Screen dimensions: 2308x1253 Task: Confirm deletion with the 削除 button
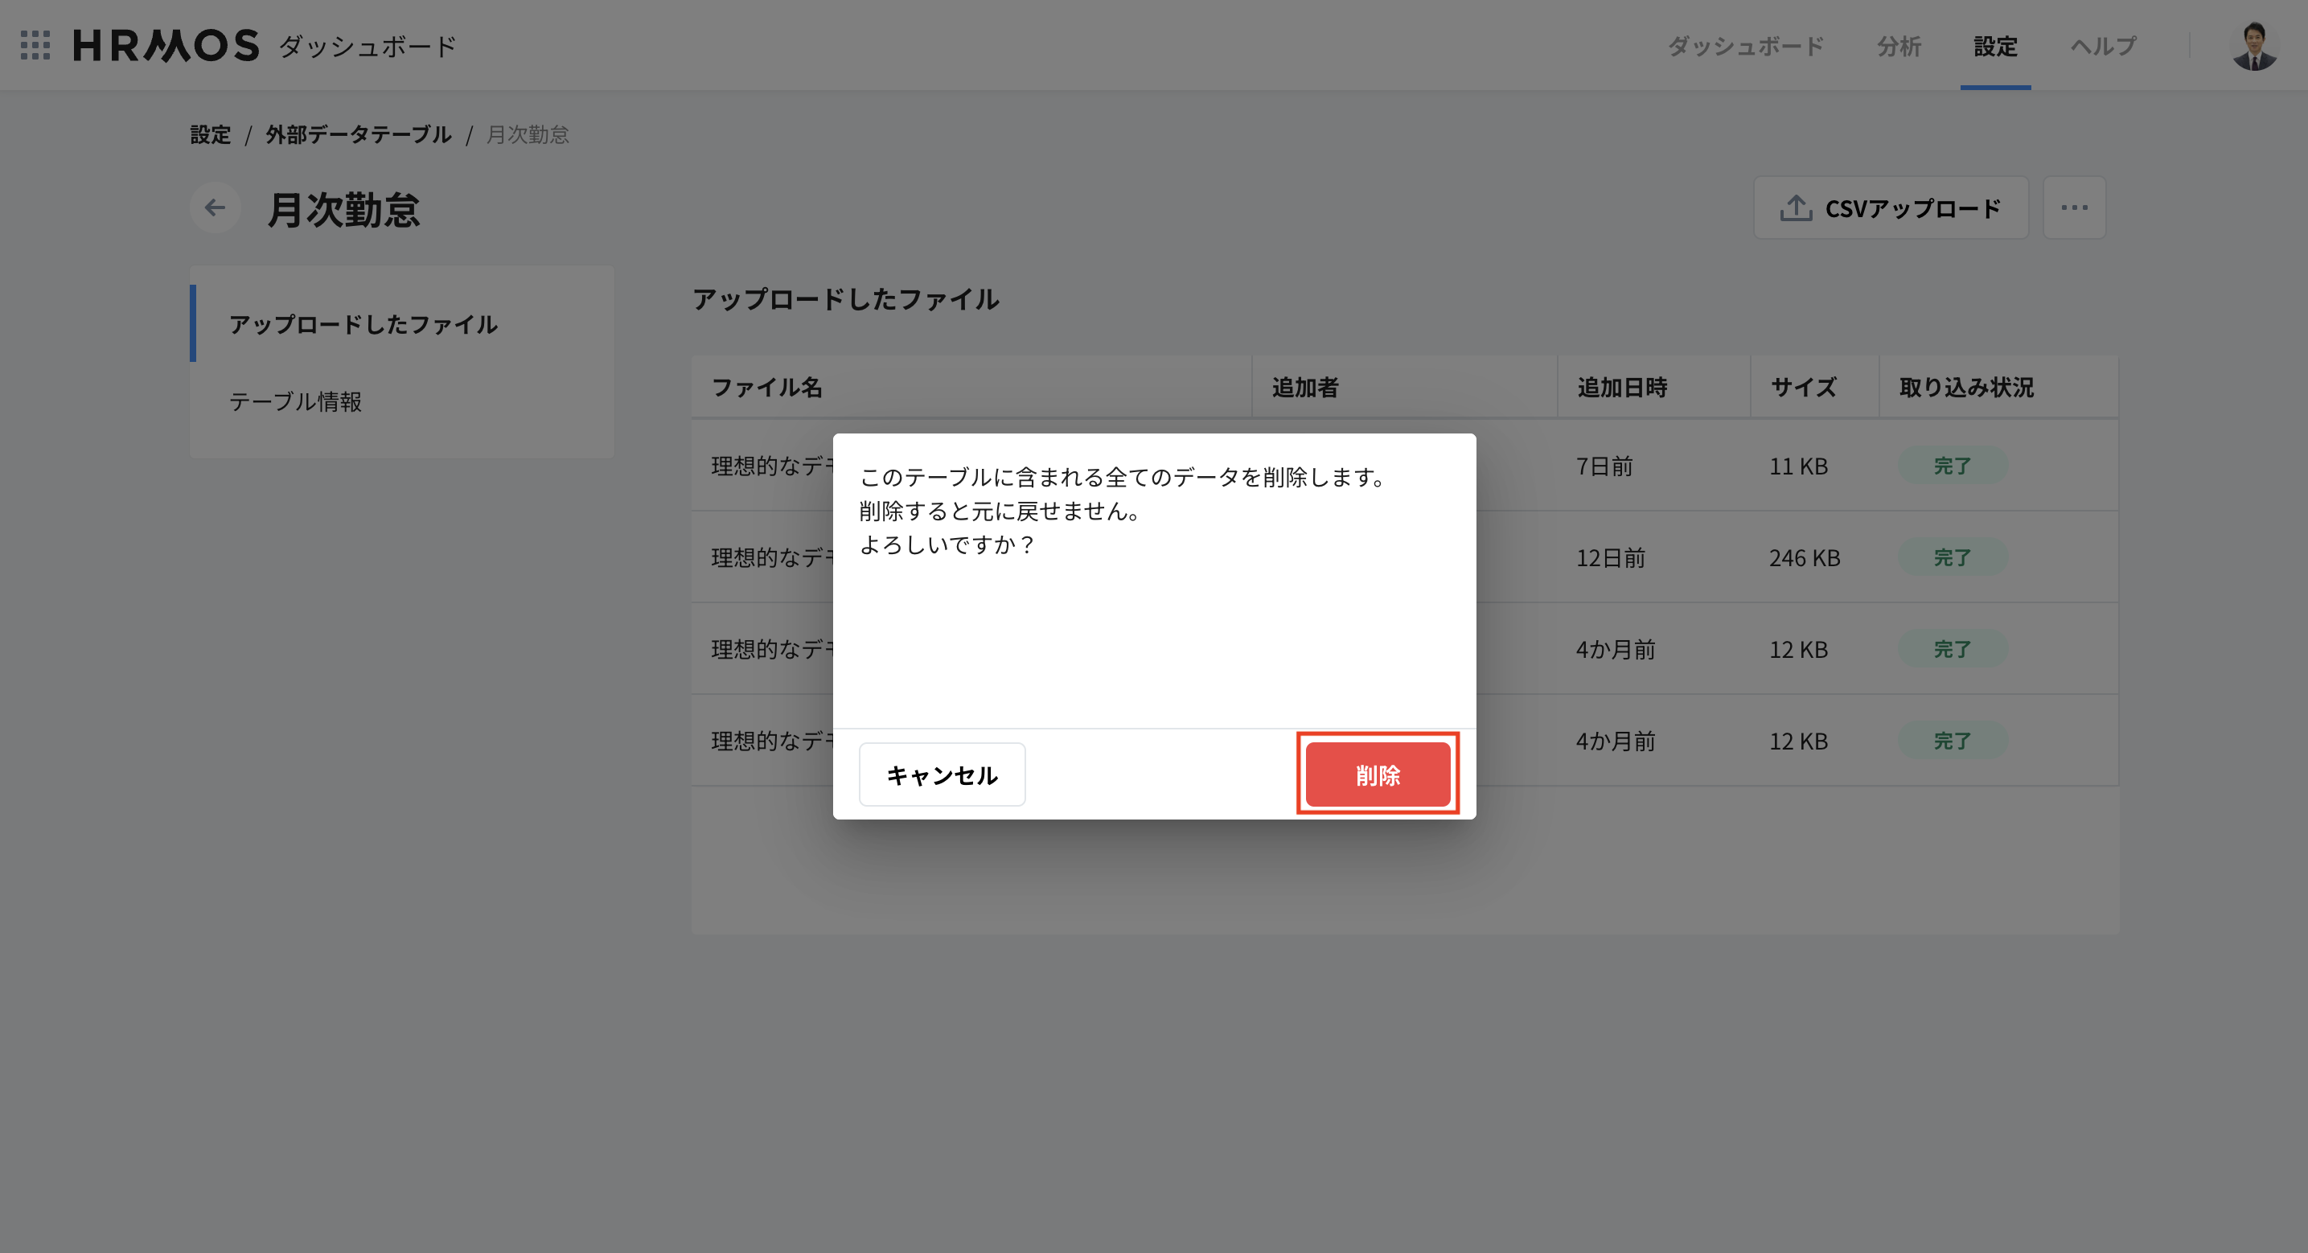click(x=1377, y=774)
